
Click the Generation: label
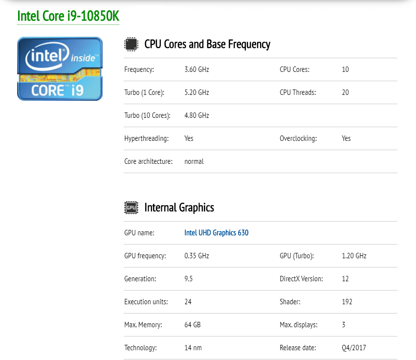point(140,279)
